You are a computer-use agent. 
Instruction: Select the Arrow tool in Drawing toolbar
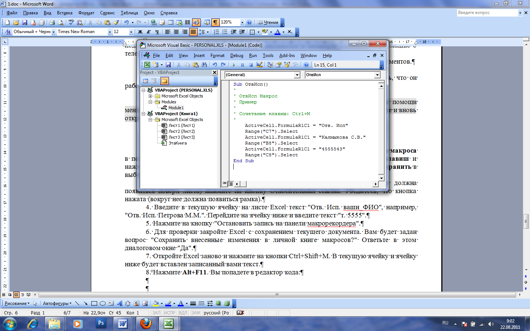pyautogui.click(x=86, y=303)
